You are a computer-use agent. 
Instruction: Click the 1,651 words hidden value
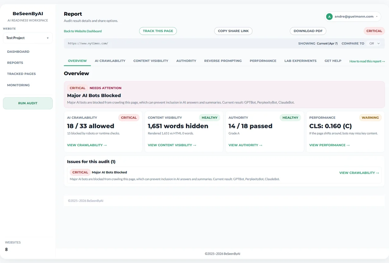[178, 126]
